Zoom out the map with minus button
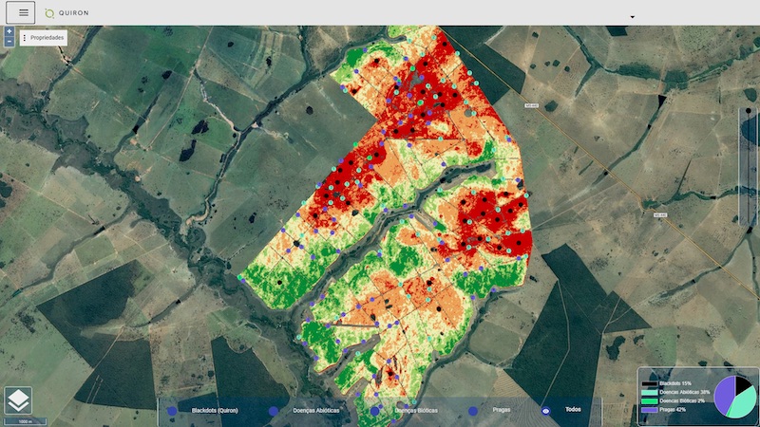Image resolution: width=760 pixels, height=427 pixels. [9, 42]
